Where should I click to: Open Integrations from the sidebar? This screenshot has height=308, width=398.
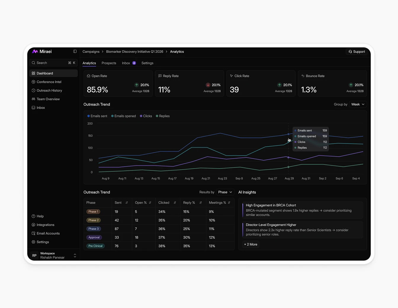point(45,225)
